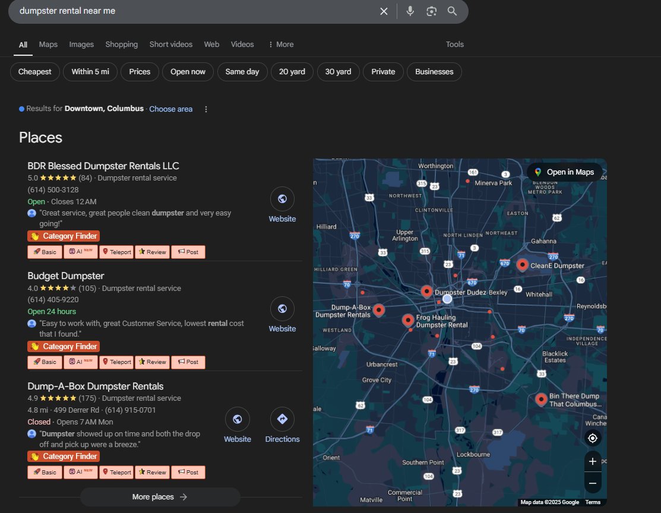Click Category Finder under Budget Dumpster
Screen dimensions: 661x513
click(x=64, y=347)
